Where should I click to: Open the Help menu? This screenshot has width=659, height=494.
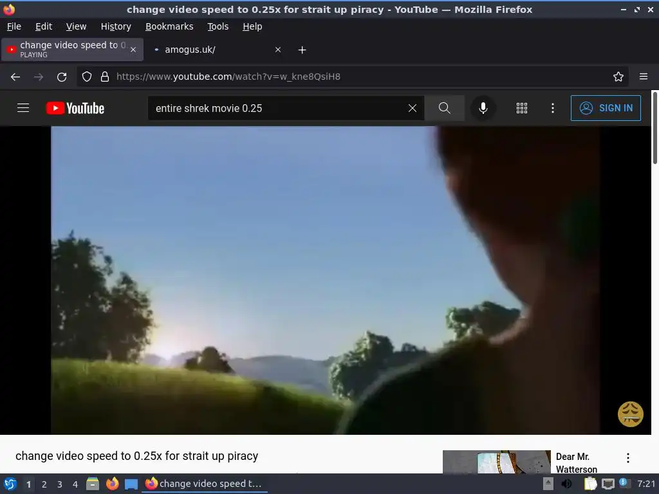coord(252,26)
